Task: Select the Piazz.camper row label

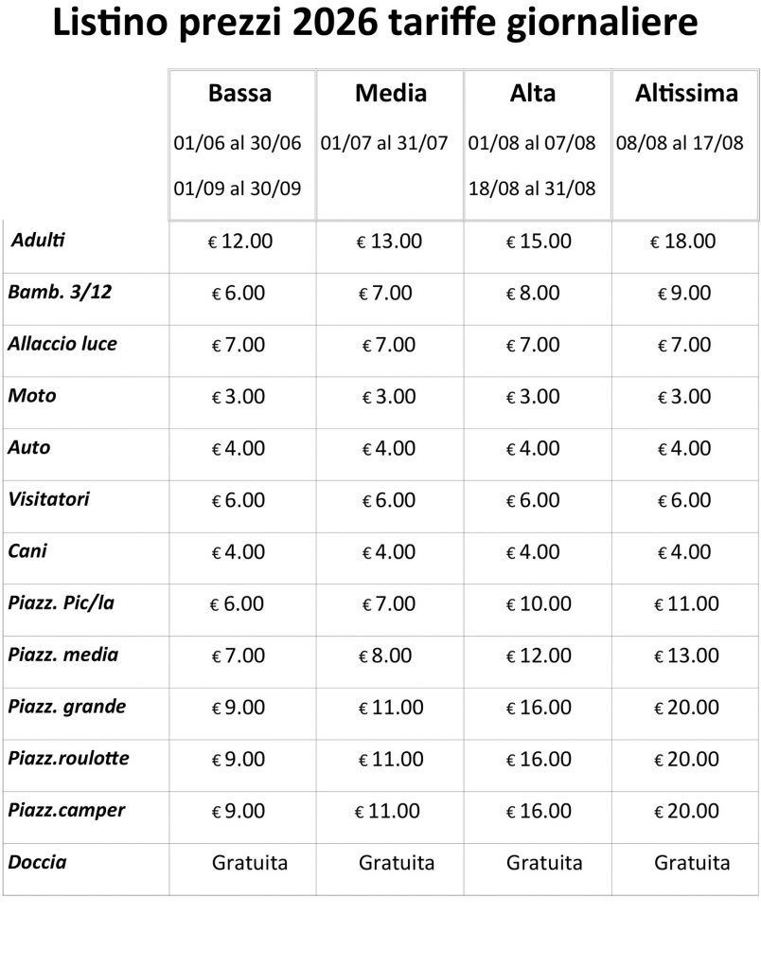Action: point(66,811)
